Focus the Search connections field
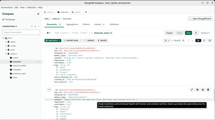This screenshot has width=215, height=120. click(21, 32)
